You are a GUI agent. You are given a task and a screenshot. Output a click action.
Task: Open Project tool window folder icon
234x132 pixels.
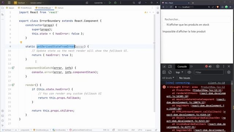[x=3, y=8]
